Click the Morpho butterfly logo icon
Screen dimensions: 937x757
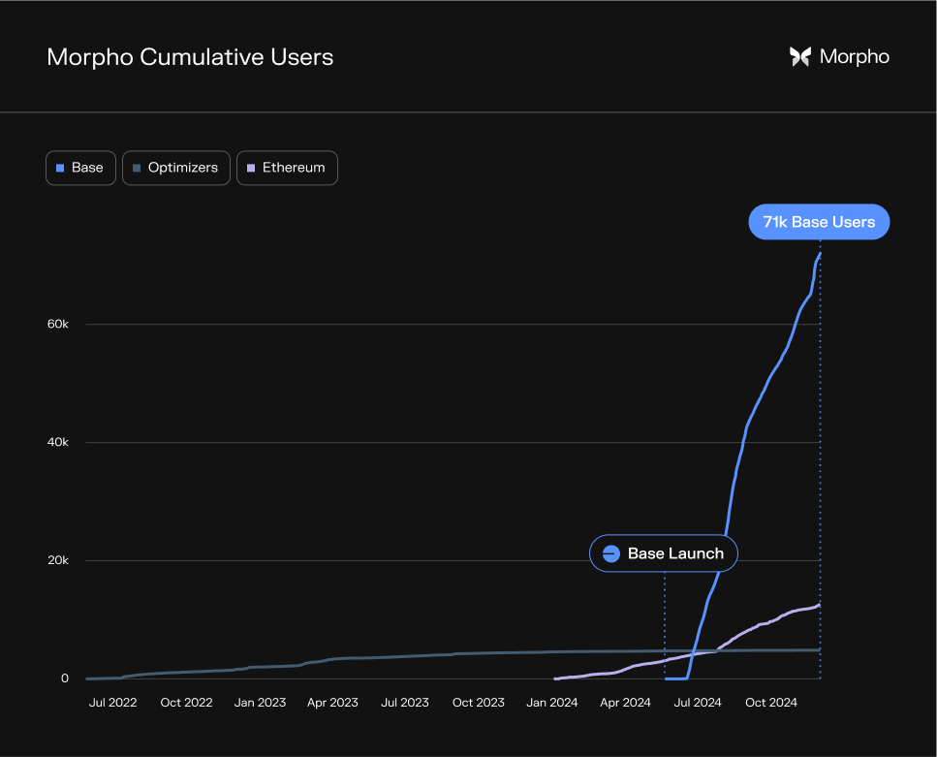coord(800,57)
